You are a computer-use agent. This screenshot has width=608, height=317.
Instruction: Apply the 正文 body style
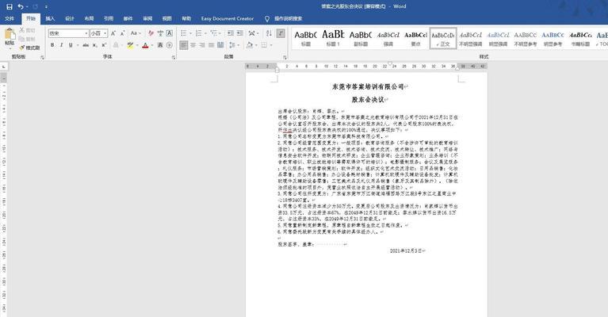443,38
